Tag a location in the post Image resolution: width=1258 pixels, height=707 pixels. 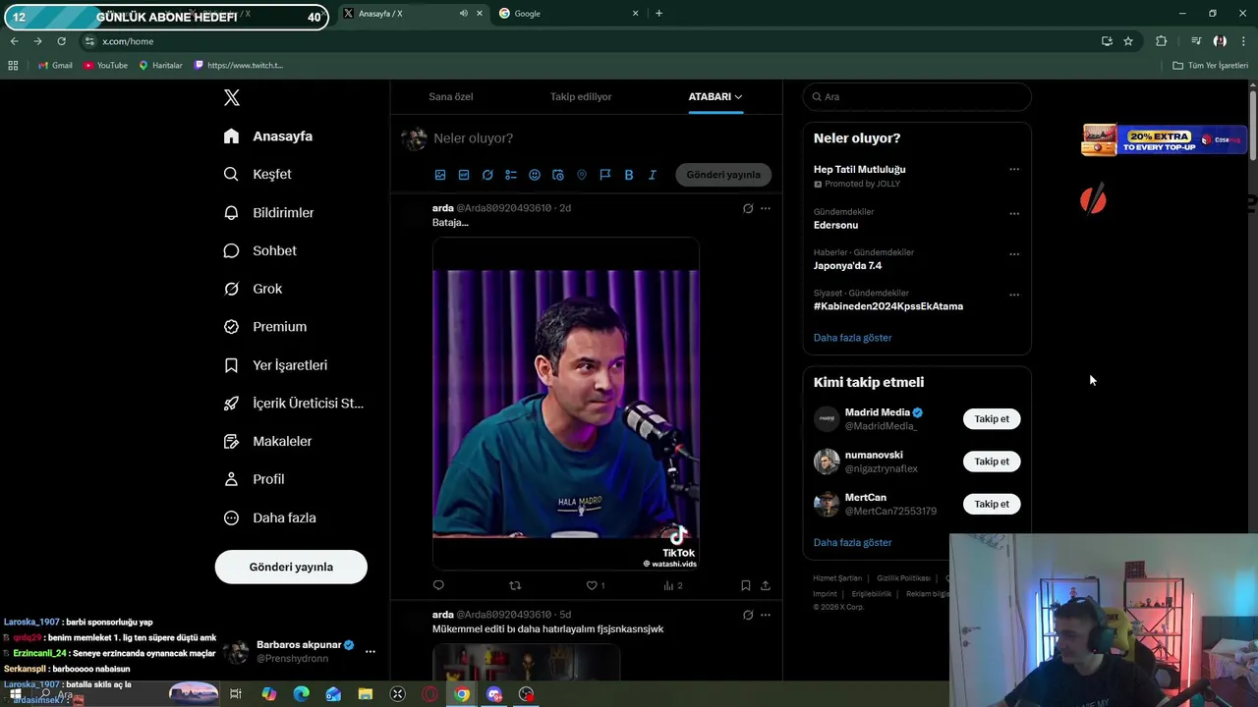pyautogui.click(x=582, y=175)
